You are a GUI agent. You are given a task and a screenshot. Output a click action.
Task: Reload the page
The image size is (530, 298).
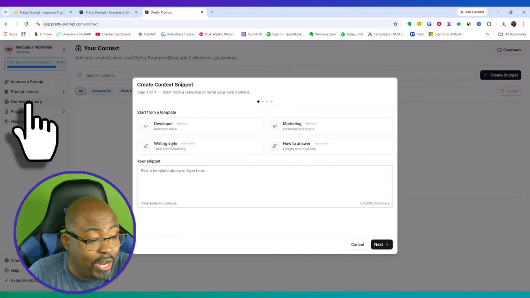pyautogui.click(x=26, y=24)
